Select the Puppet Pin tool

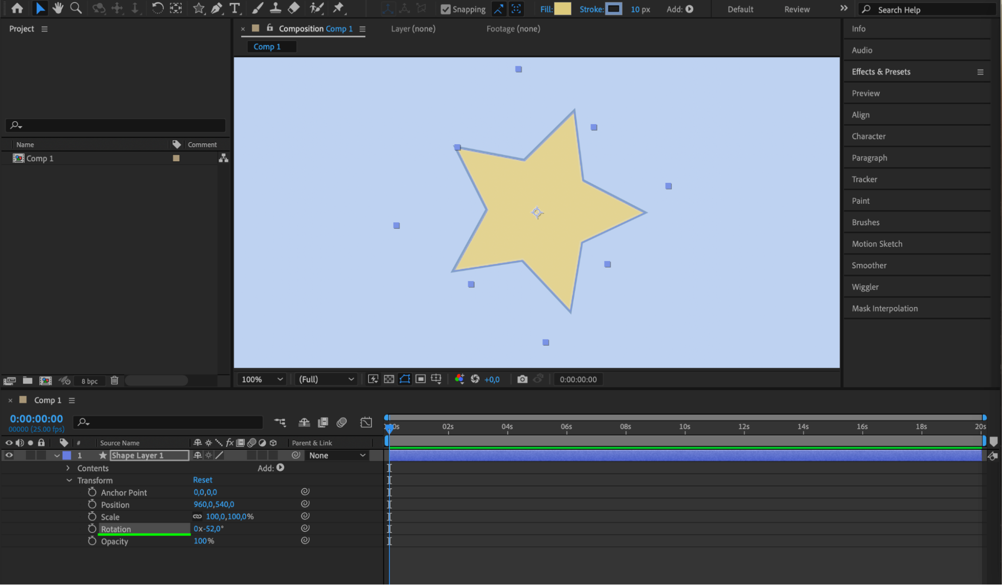pos(338,8)
